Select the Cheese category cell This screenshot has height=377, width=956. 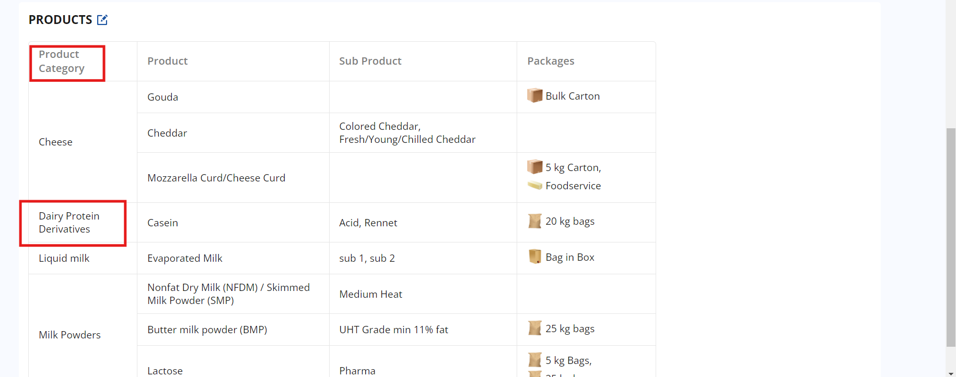point(56,142)
